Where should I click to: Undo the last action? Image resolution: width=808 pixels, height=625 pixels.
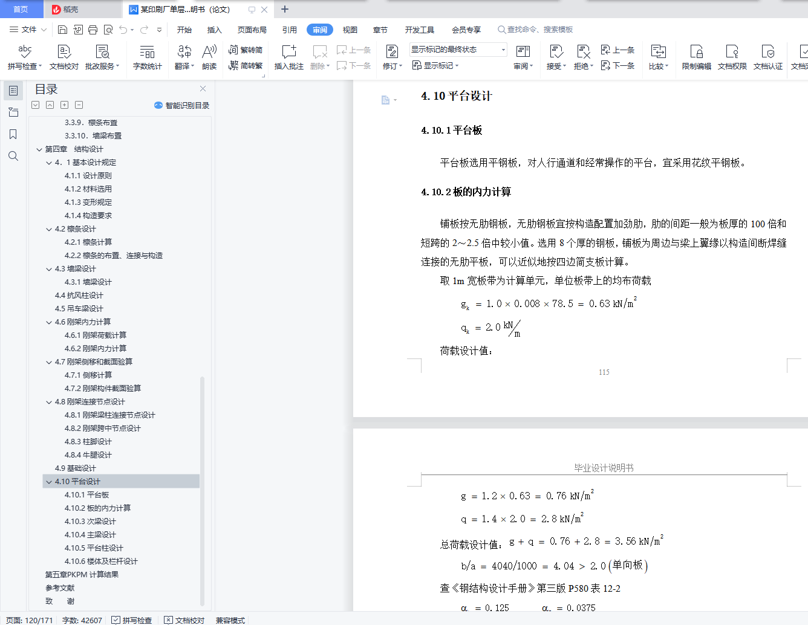[x=123, y=30]
